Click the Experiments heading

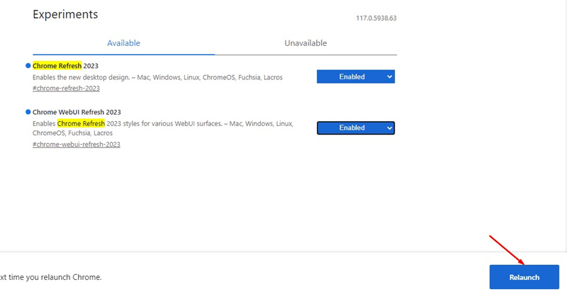pos(65,14)
